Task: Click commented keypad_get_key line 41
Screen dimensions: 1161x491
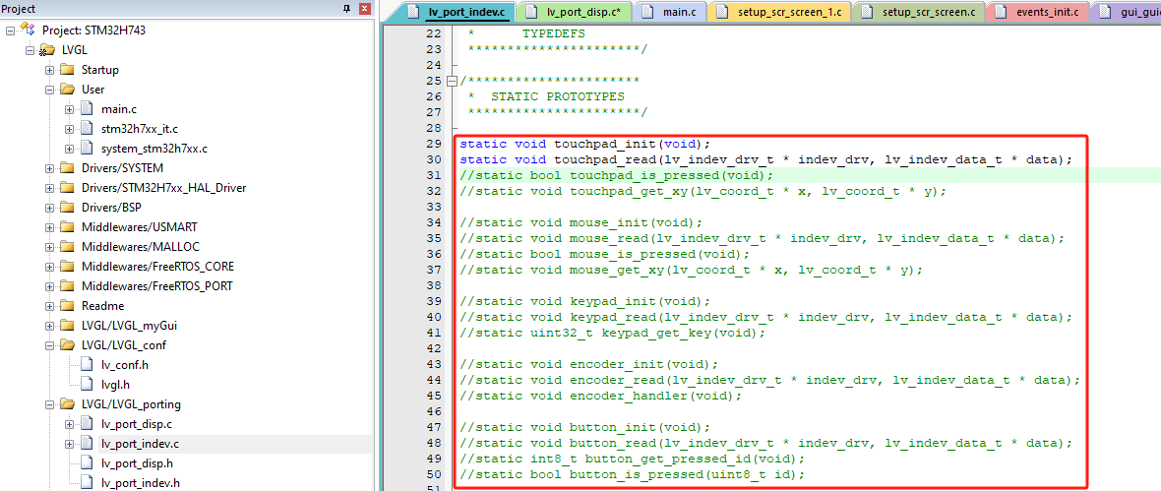Action: point(612,333)
